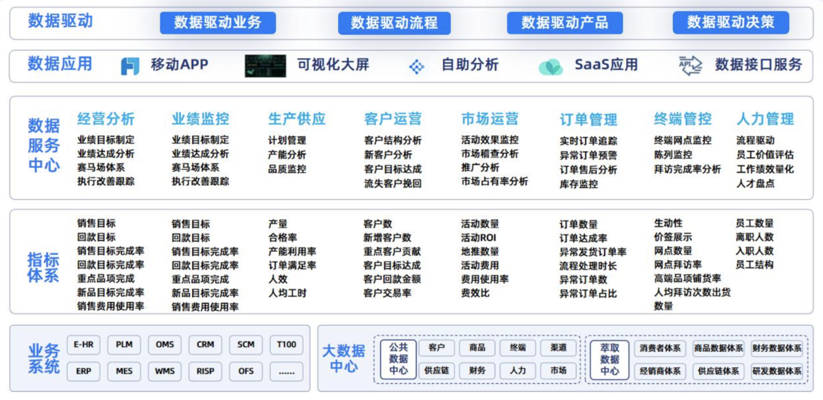Select the 拜访完成率分析 item
Viewport: 823px width, 400px height.
[x=687, y=169]
